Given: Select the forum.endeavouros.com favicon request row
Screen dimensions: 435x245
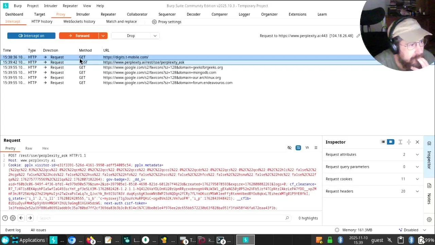Looking at the screenshot, I should [x=217, y=83].
